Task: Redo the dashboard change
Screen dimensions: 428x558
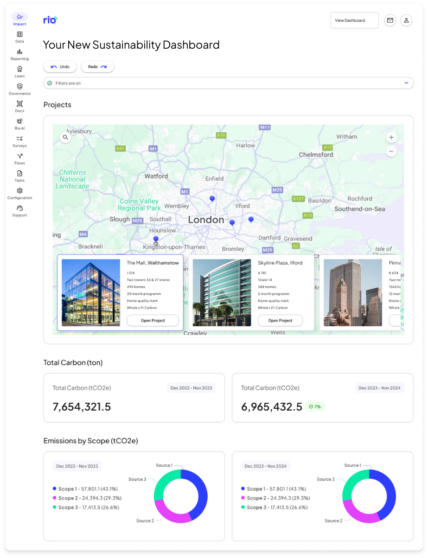Action: coord(97,67)
